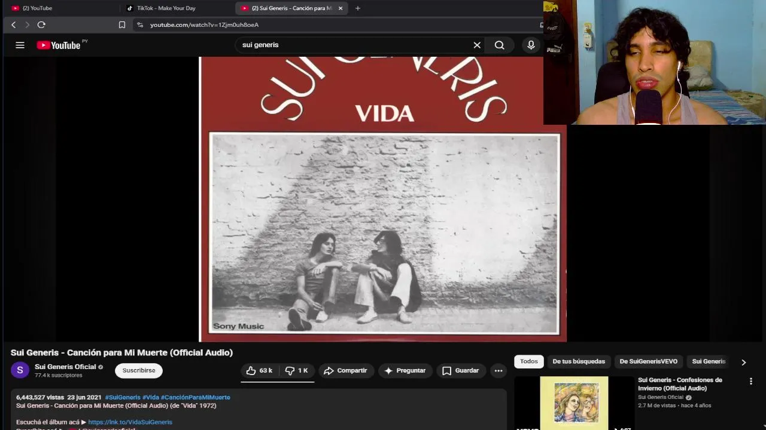Reload the page
Screen dimensions: 766x430
tap(41, 24)
